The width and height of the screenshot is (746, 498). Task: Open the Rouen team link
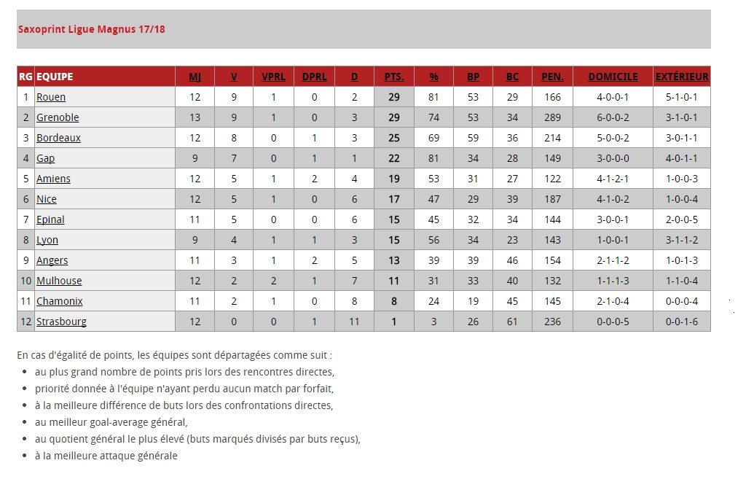(51, 97)
